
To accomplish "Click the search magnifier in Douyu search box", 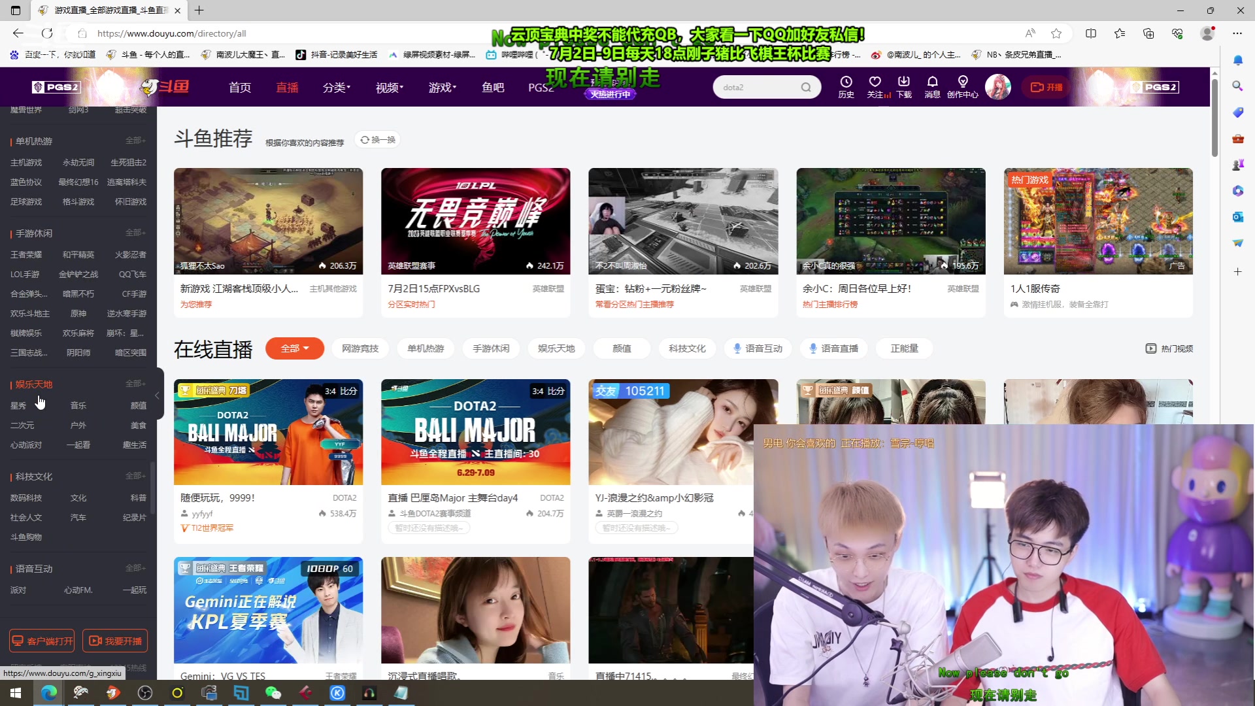I will tap(806, 87).
